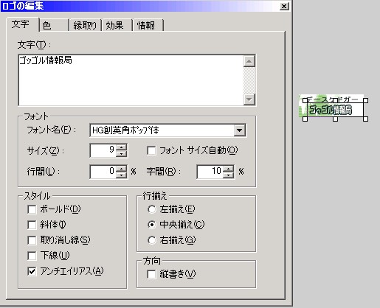Screen dimensions: 380x308
Task: Select the 効果 tab
Action: coord(117,25)
